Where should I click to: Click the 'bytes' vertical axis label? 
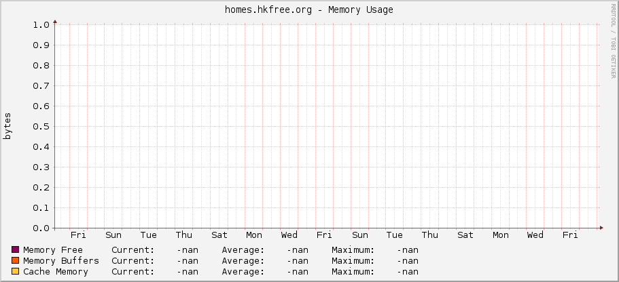point(7,126)
